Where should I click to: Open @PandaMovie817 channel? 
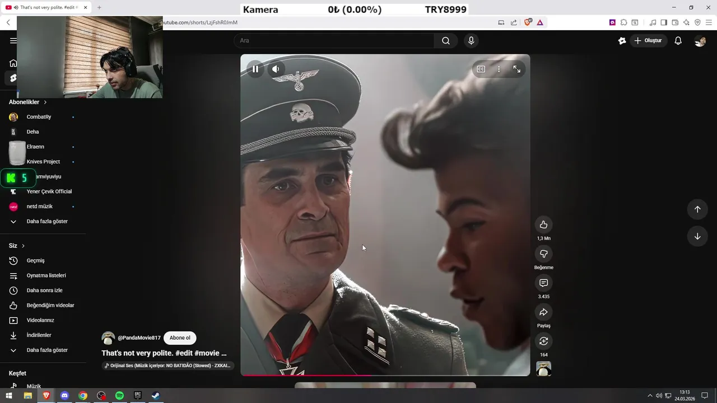139,338
